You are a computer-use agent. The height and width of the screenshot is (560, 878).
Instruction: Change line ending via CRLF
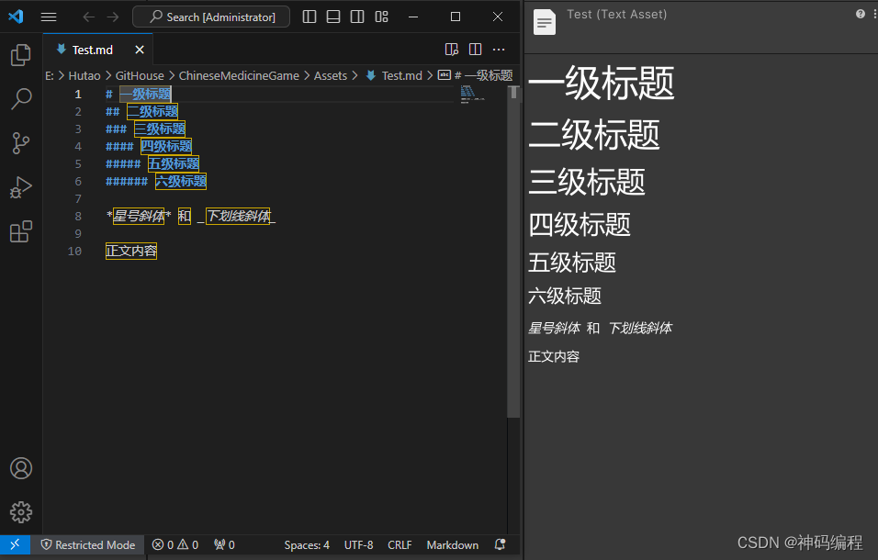[400, 545]
